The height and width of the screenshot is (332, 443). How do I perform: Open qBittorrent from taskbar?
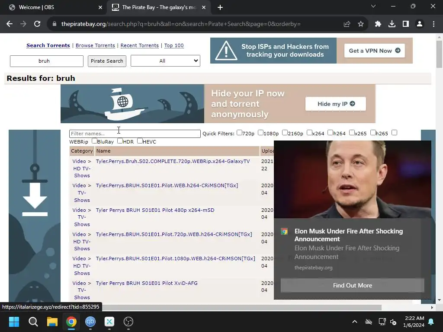point(90,322)
